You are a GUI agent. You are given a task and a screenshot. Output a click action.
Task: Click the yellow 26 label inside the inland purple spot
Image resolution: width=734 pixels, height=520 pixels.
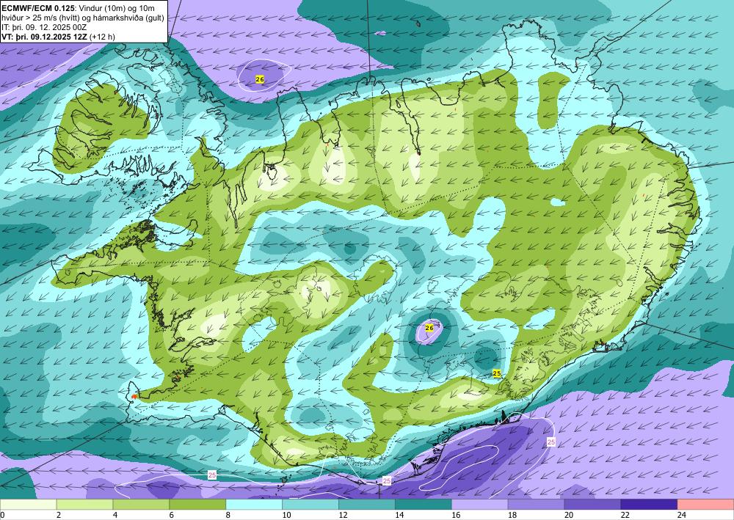(429, 329)
